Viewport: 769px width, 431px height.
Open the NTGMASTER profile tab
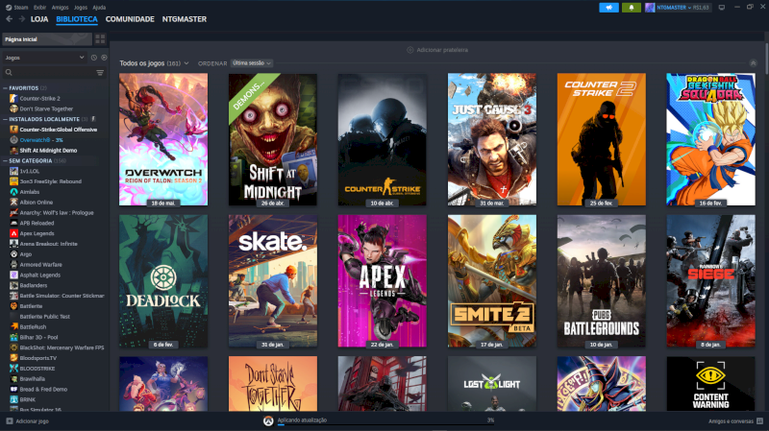coord(185,19)
